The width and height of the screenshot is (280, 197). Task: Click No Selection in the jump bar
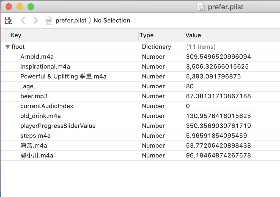pyautogui.click(x=112, y=21)
